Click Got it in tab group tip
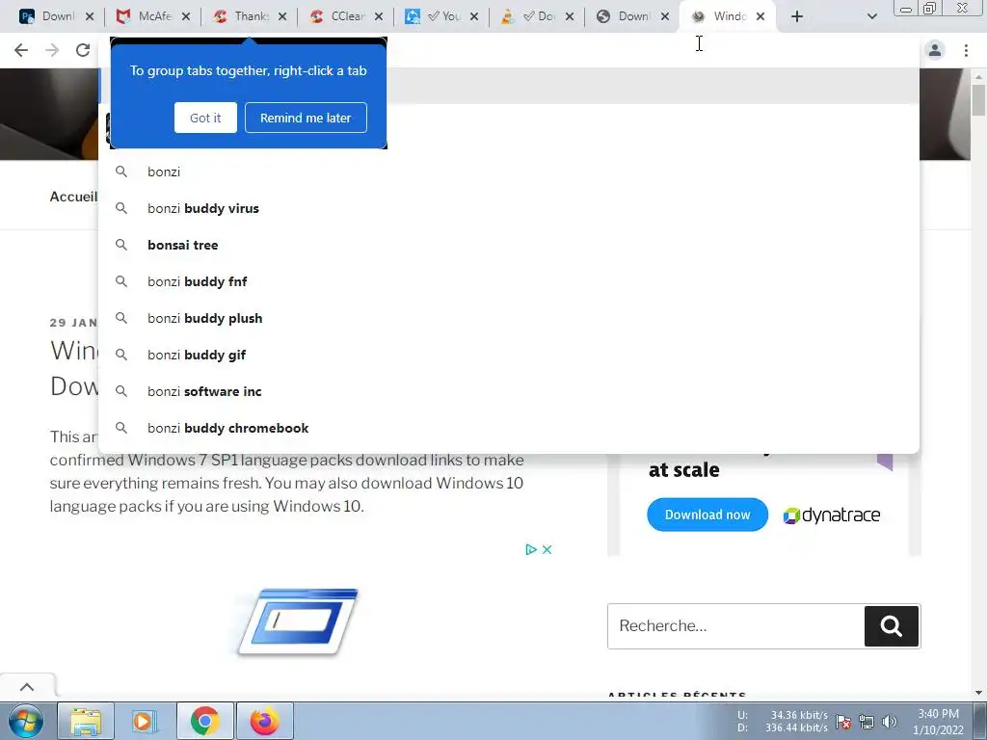 (x=205, y=118)
